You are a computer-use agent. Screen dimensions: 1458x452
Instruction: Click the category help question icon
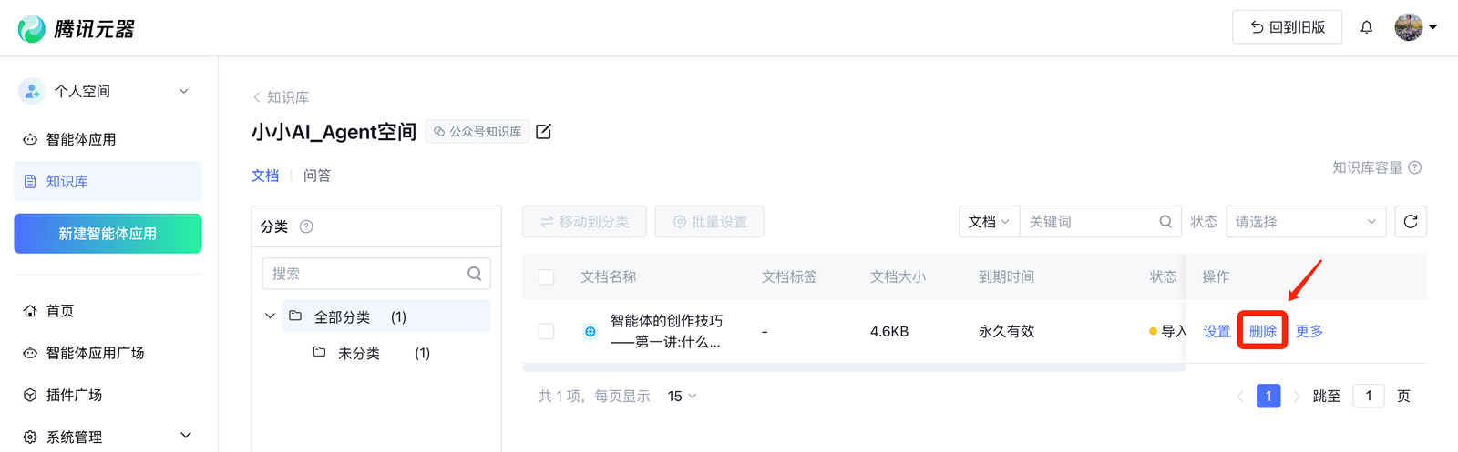[306, 226]
